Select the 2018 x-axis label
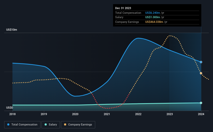The width and height of the screenshot is (213, 132). point(12,114)
